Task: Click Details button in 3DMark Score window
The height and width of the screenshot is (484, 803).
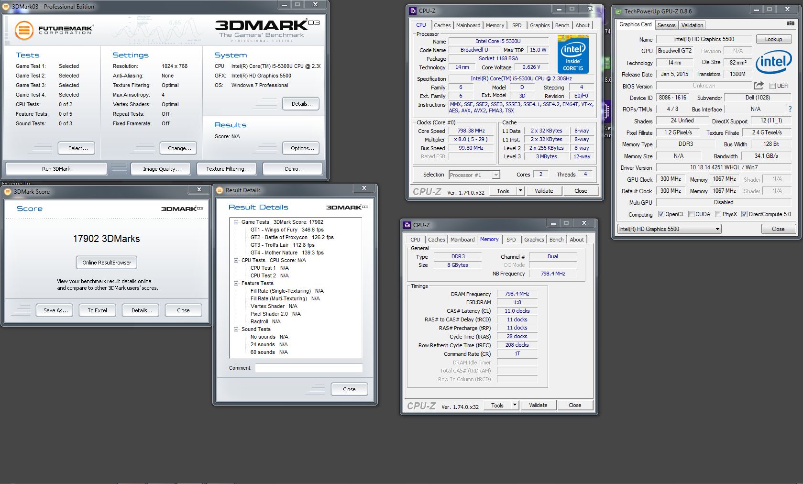Action: [142, 310]
